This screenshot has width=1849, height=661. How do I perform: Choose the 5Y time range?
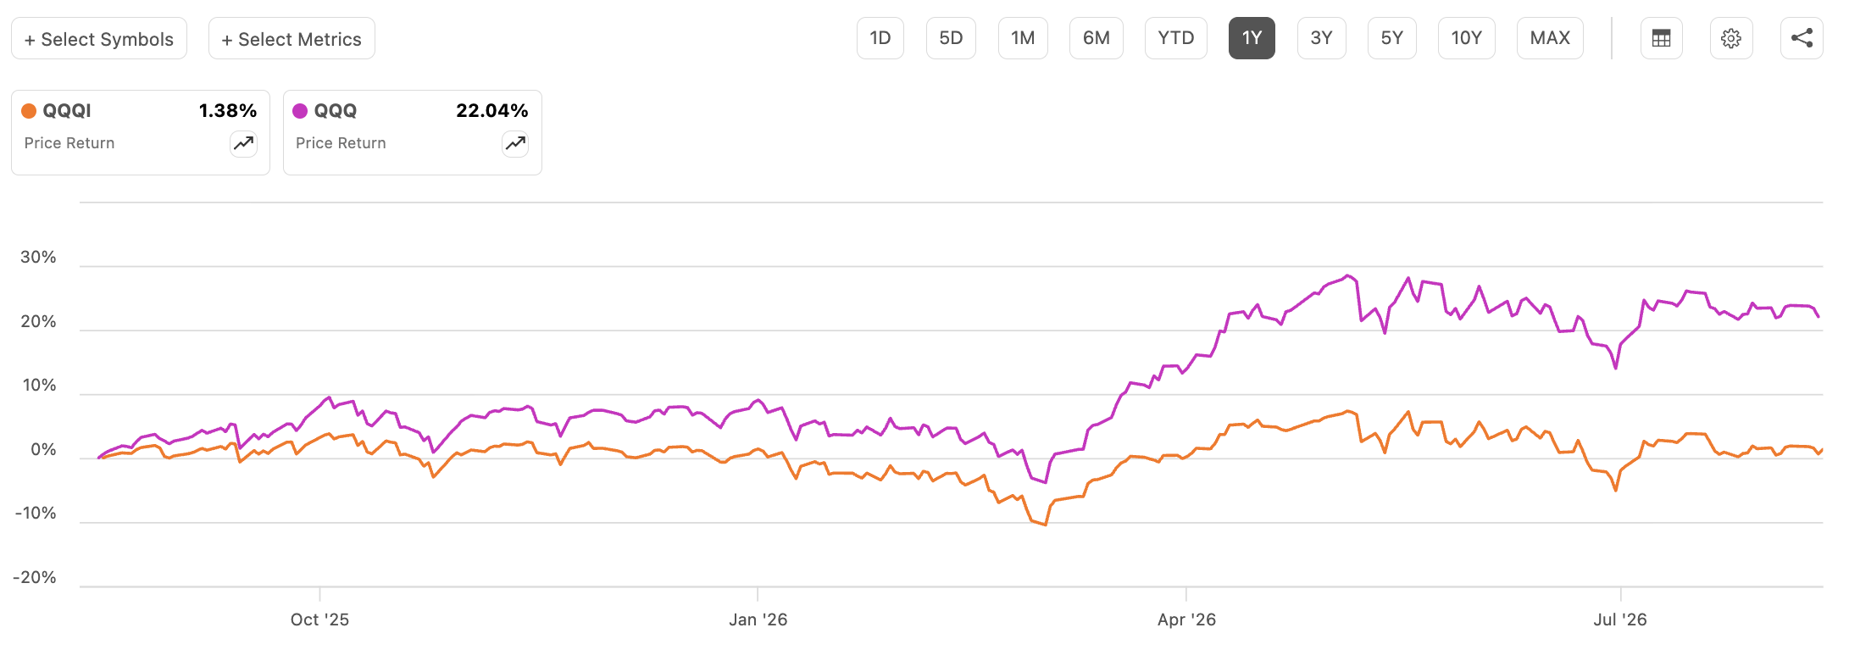click(x=1392, y=38)
